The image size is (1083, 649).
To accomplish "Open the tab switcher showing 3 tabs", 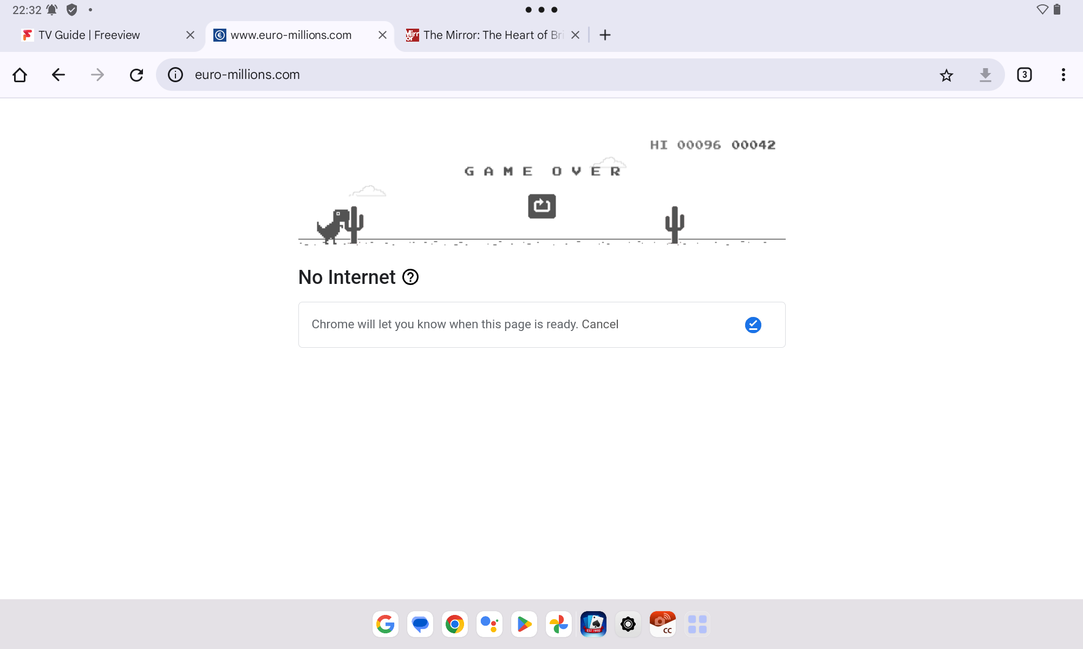I will point(1025,75).
